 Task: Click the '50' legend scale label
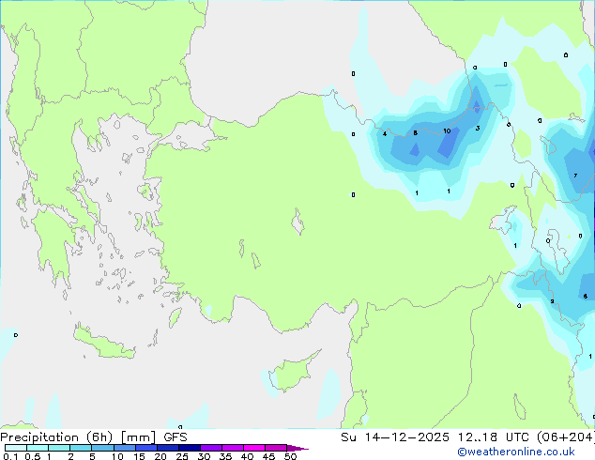tap(290, 456)
